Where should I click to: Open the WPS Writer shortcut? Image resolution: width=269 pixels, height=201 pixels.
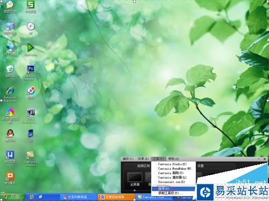(10, 157)
